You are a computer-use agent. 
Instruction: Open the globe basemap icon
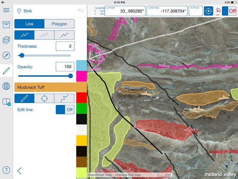tap(6, 86)
